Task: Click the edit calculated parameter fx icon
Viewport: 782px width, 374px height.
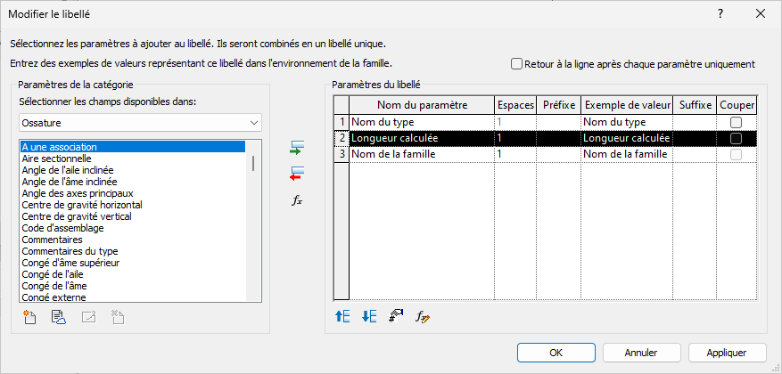Action: tap(423, 316)
